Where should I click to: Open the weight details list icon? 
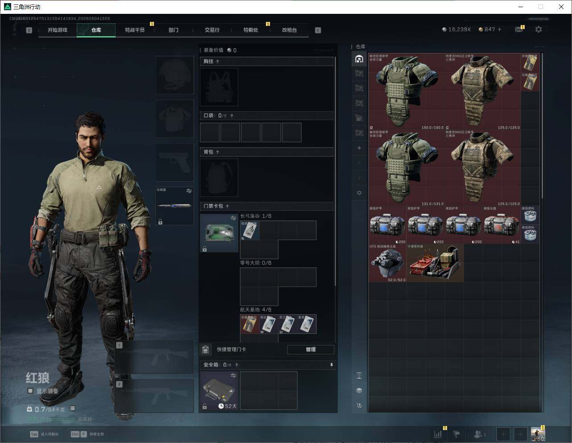point(72,409)
